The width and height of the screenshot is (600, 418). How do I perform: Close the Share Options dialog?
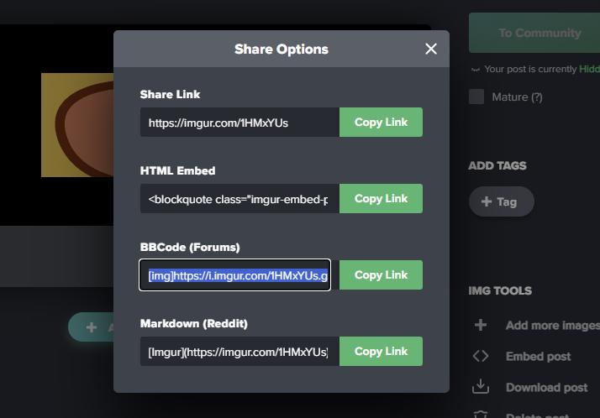click(x=431, y=49)
